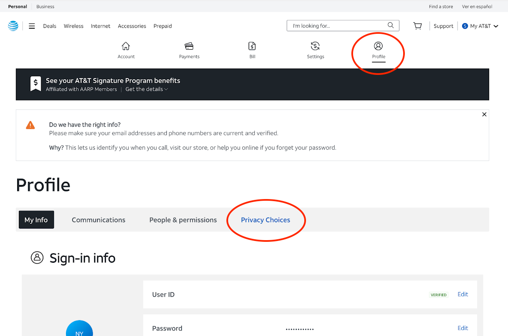
Task: Edit the User ID
Action: pyautogui.click(x=462, y=294)
